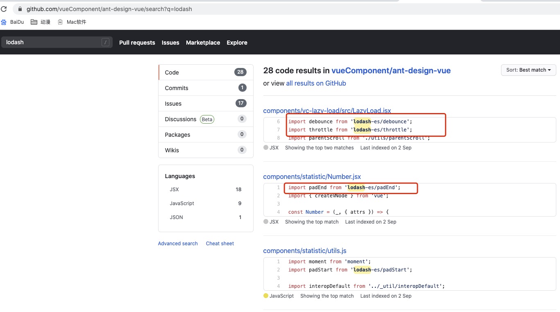Click the padlock site info icon
The height and width of the screenshot is (312, 560).
20,9
